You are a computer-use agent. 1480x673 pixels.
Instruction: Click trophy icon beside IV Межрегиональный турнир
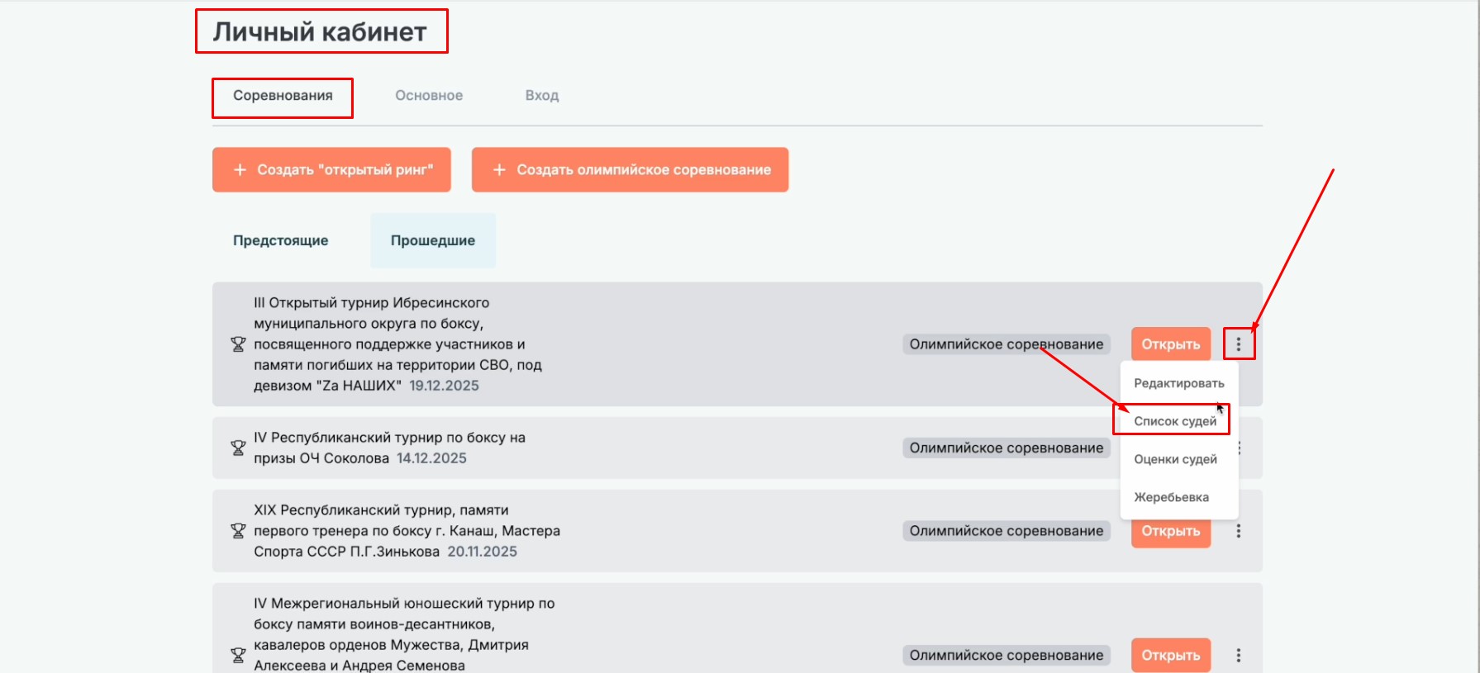tap(238, 655)
